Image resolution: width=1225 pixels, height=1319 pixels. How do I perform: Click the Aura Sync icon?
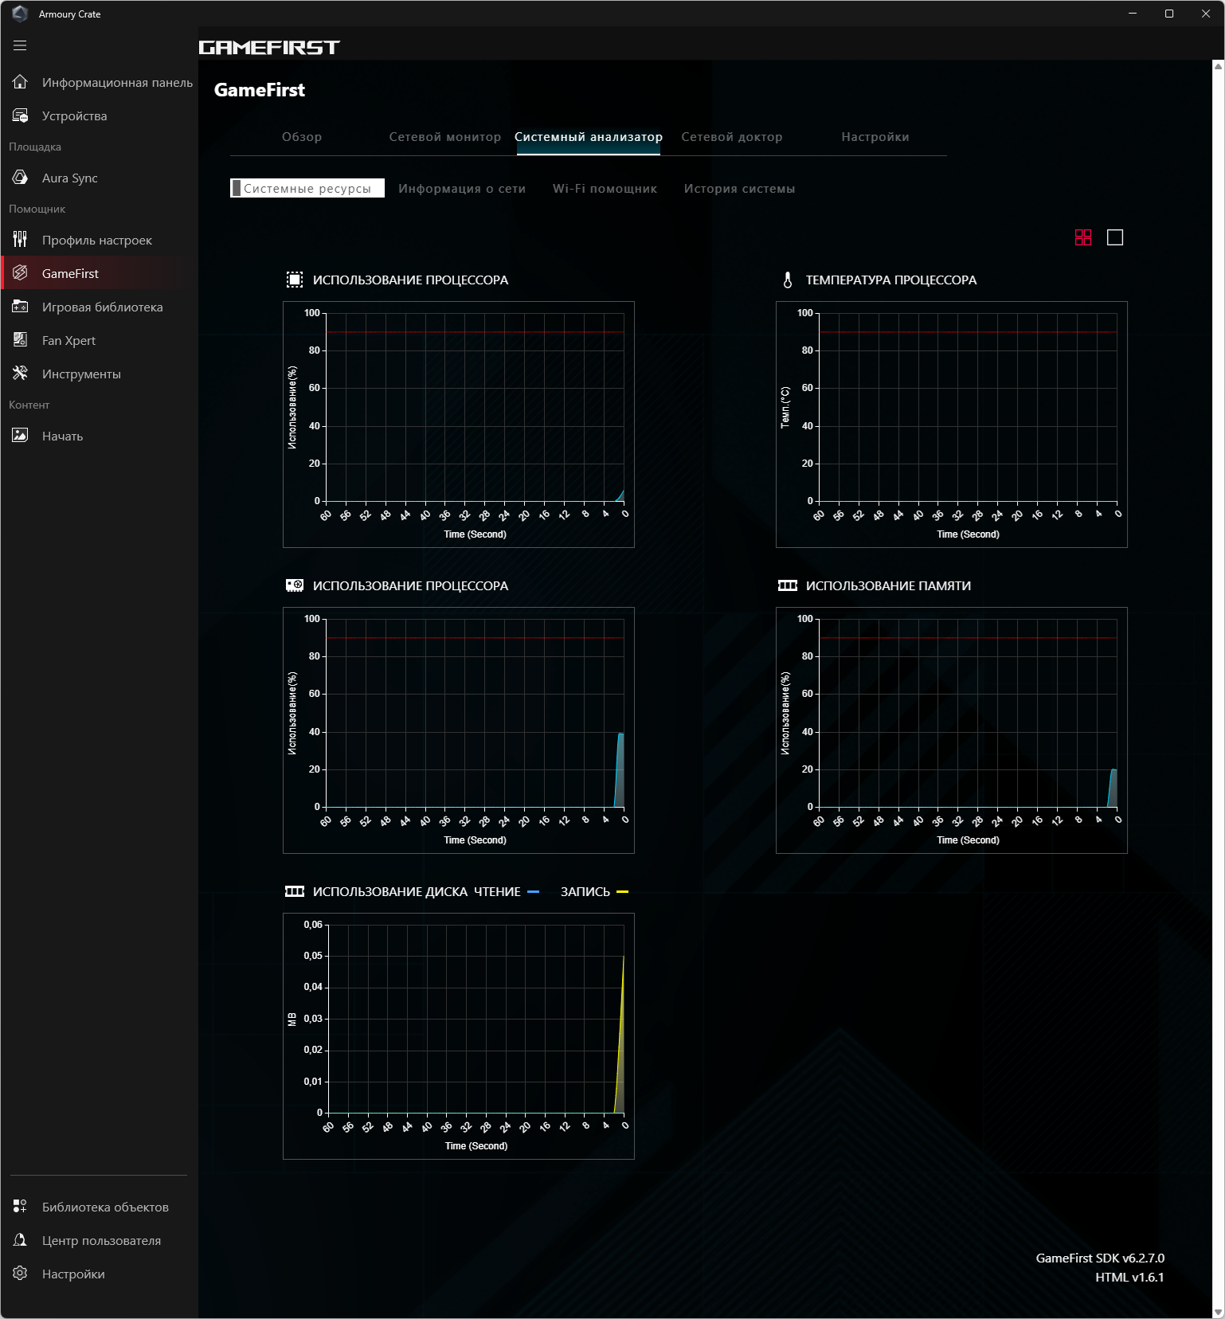[20, 178]
